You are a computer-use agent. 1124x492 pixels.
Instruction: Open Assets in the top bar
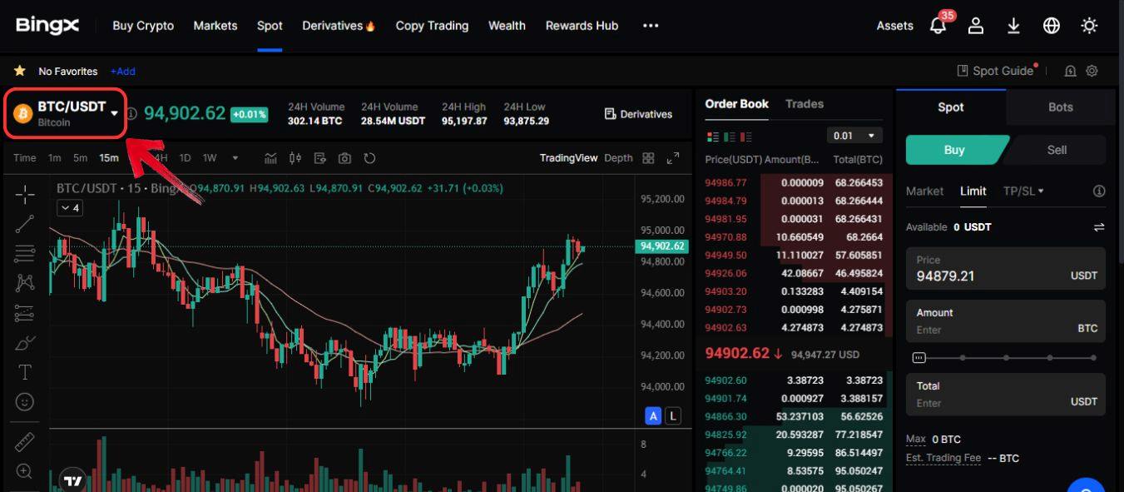(895, 26)
